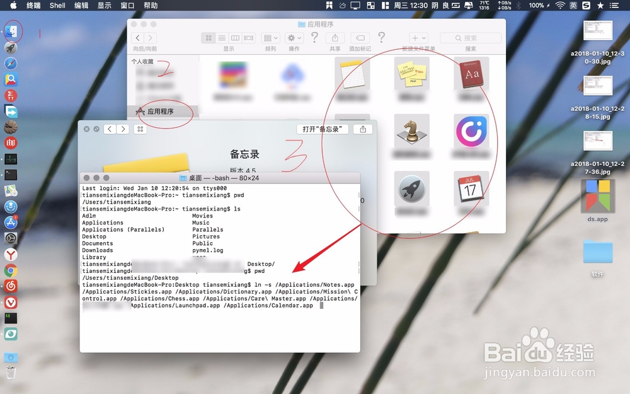Open Launchpad rocket icon in Applications
The width and height of the screenshot is (630, 394).
click(412, 188)
